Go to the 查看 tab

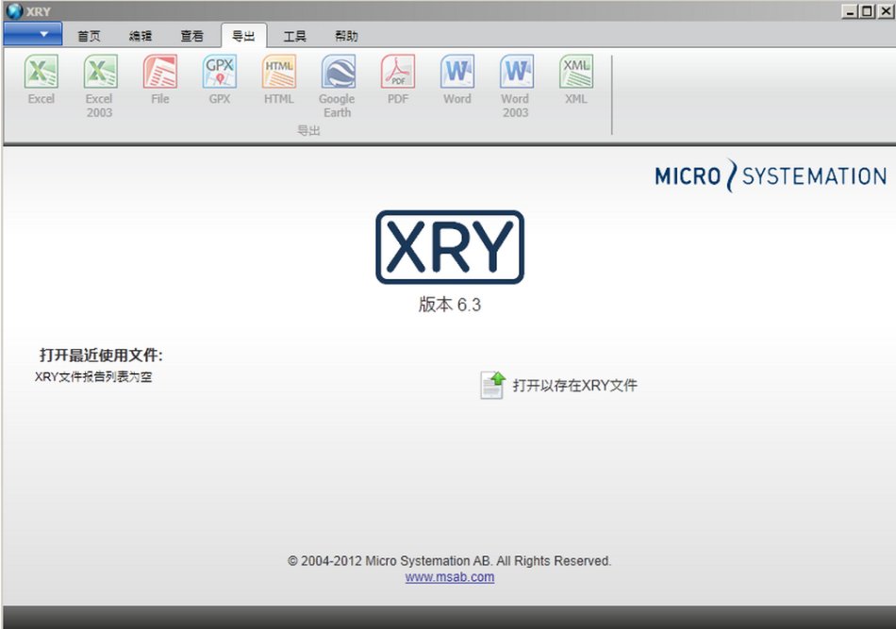click(x=191, y=37)
